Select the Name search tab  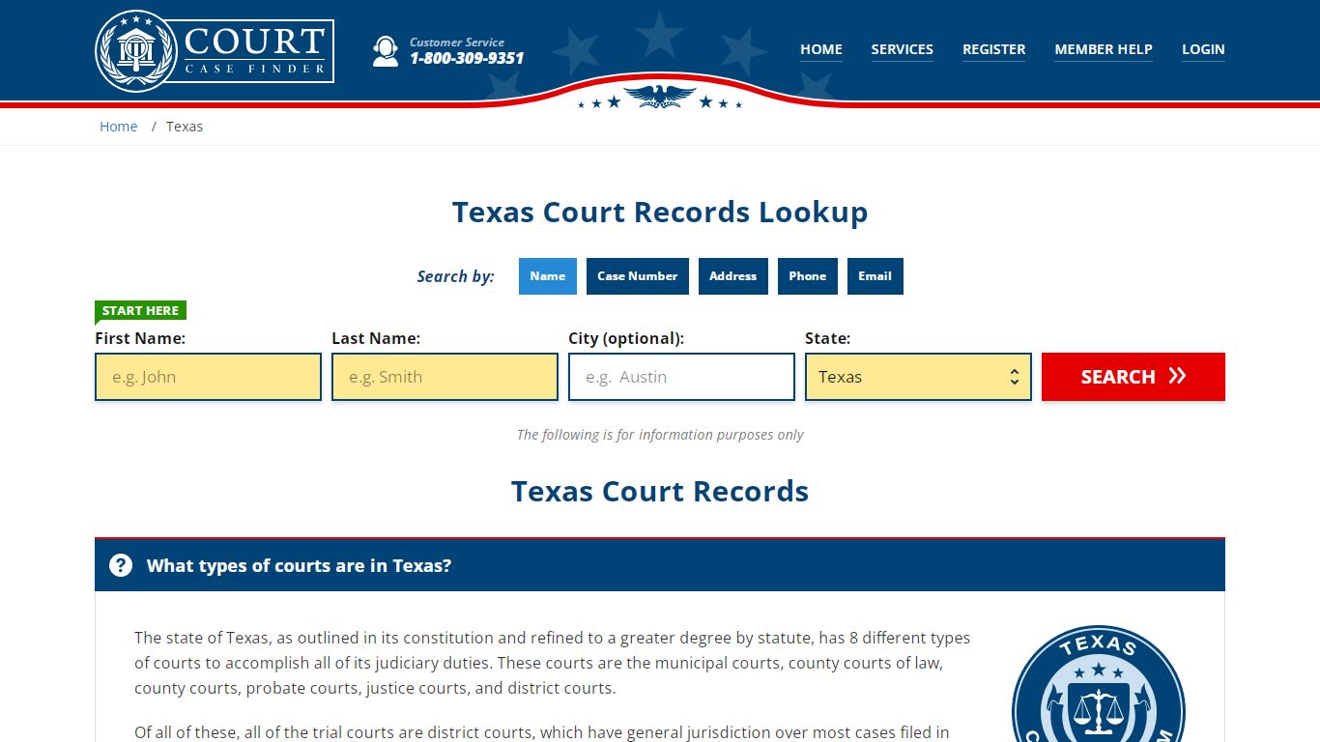[x=548, y=276]
